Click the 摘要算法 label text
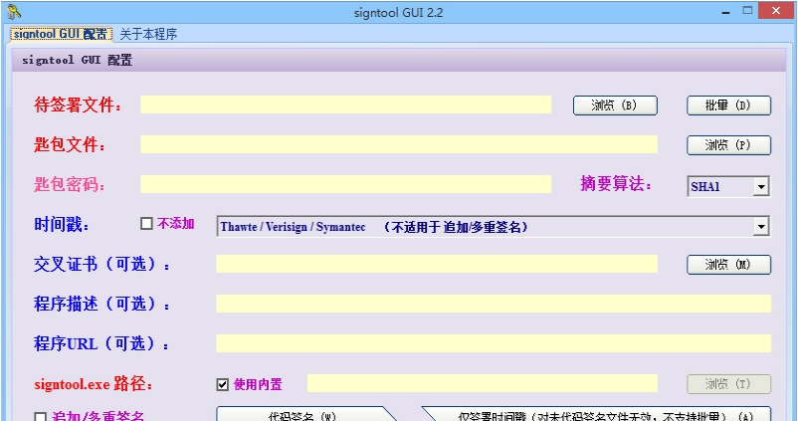 click(616, 184)
